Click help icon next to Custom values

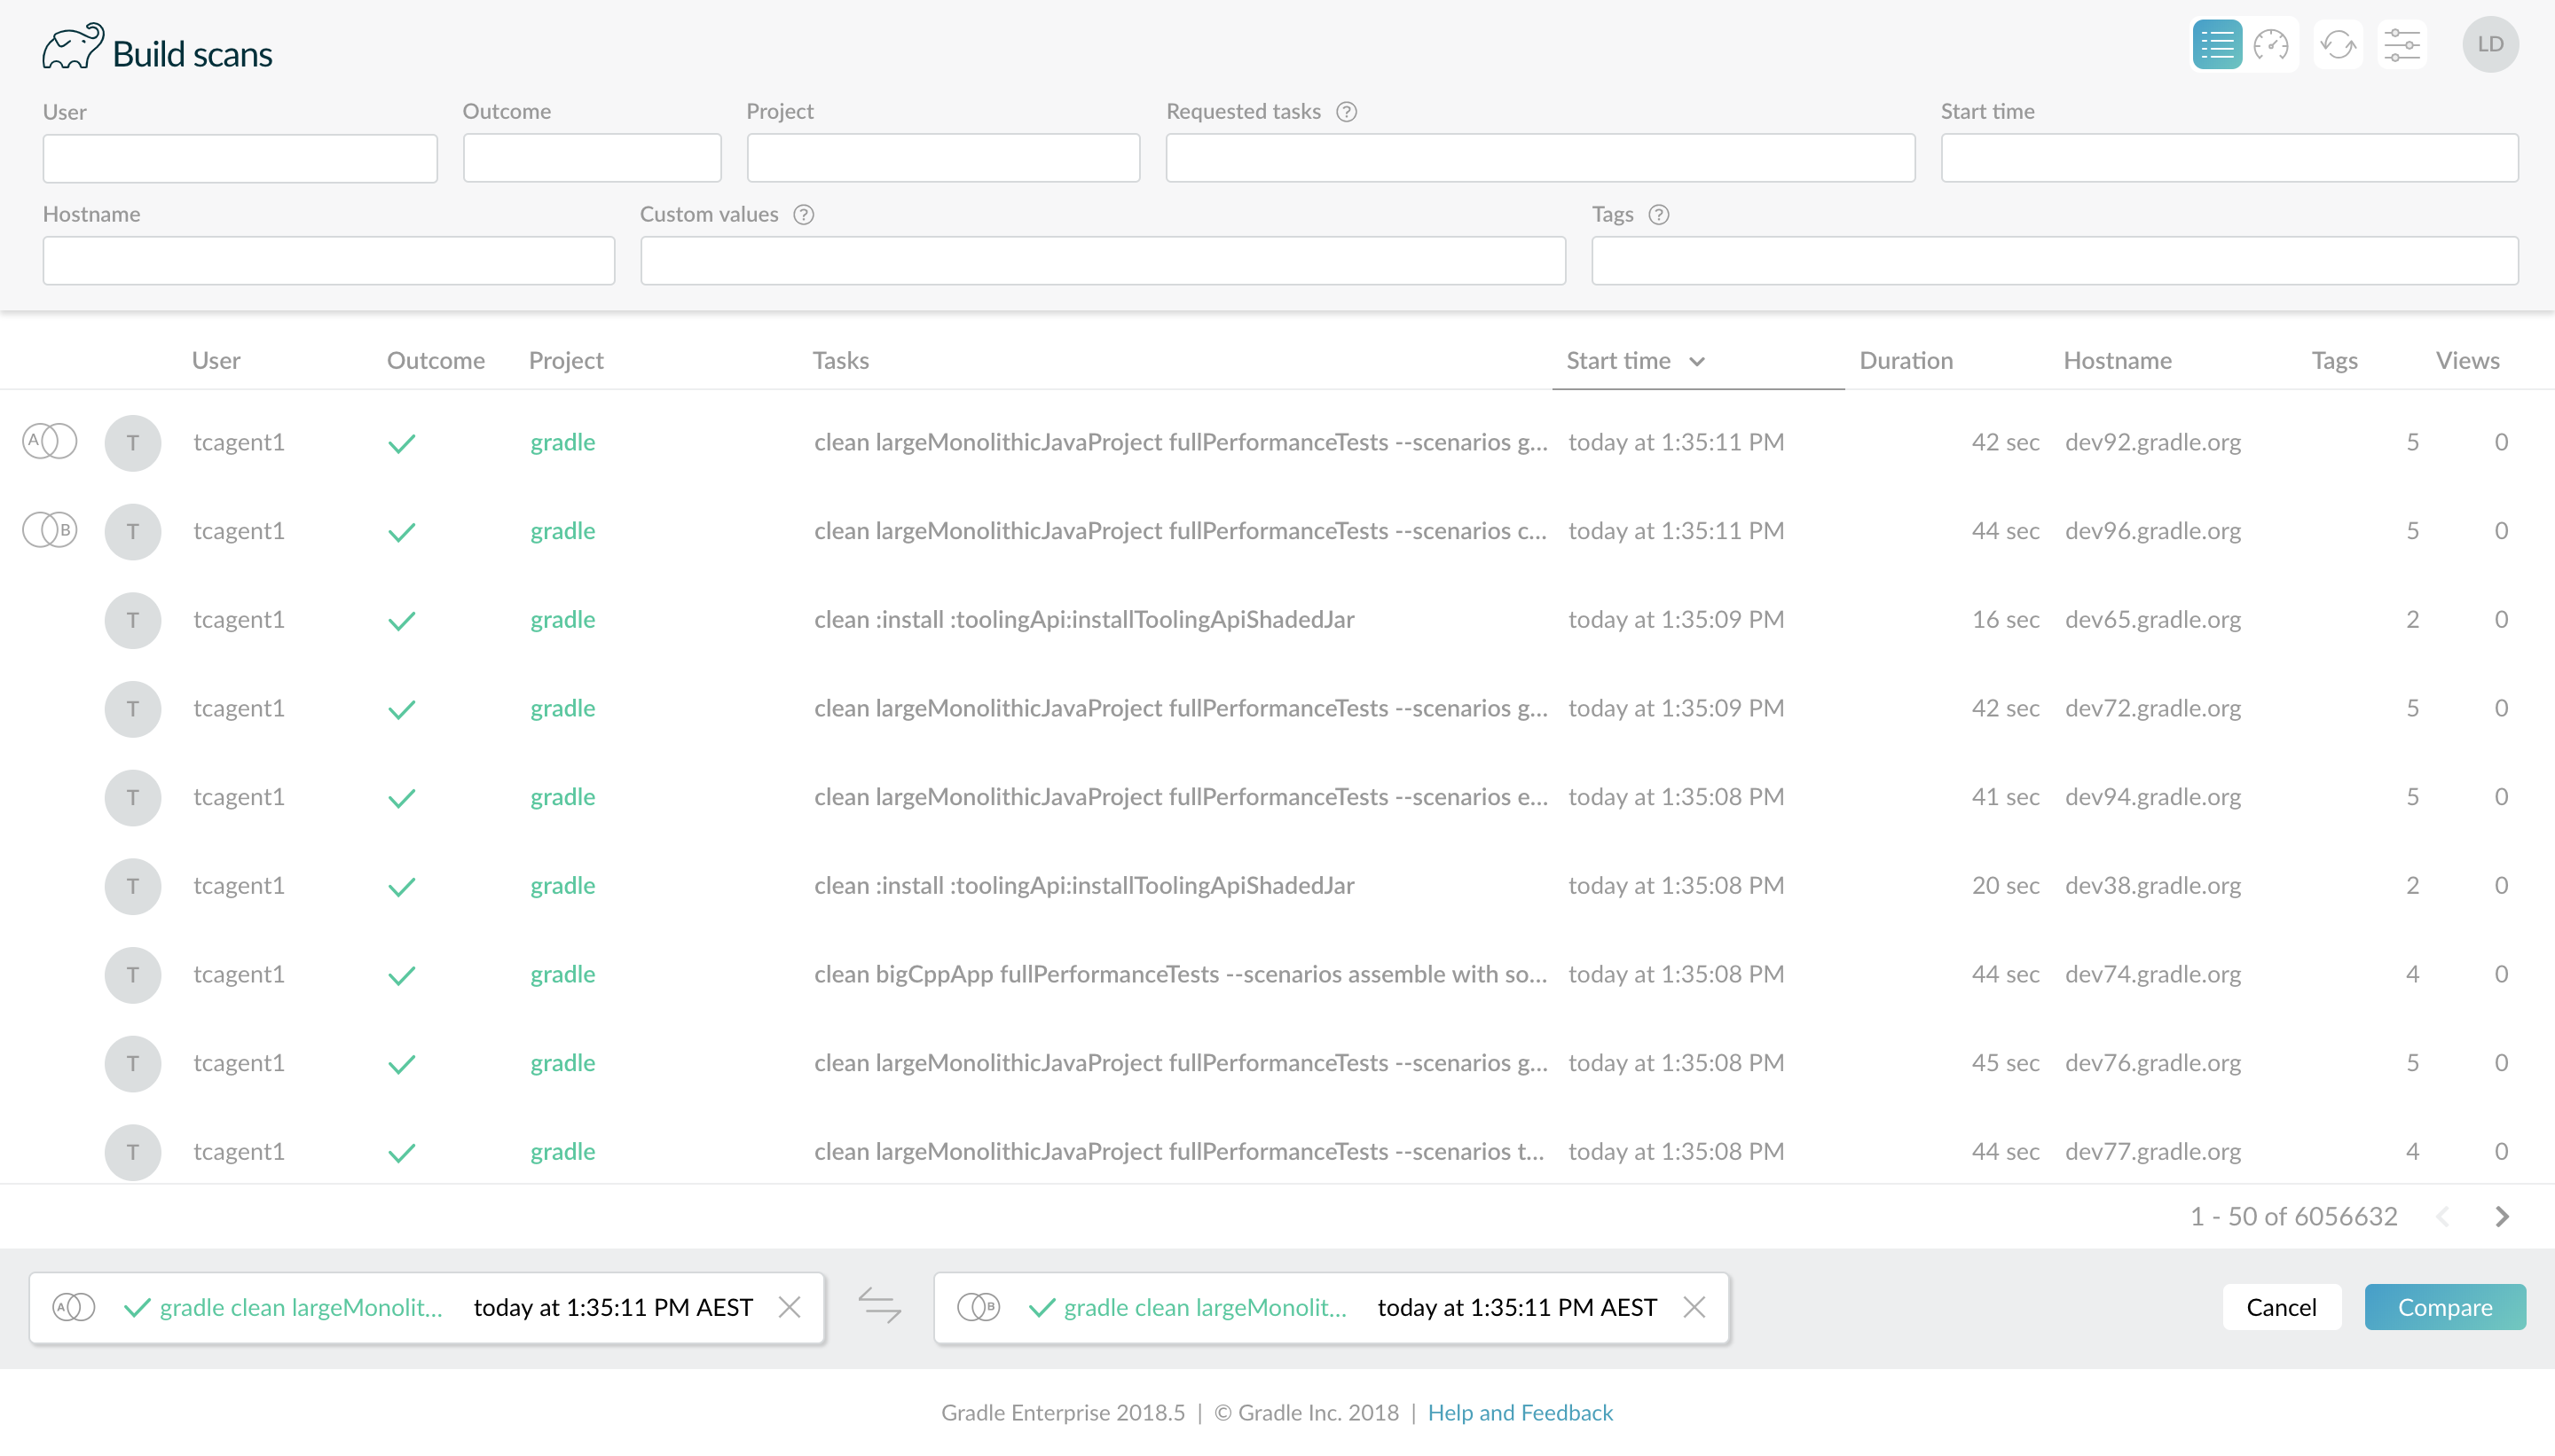point(803,215)
